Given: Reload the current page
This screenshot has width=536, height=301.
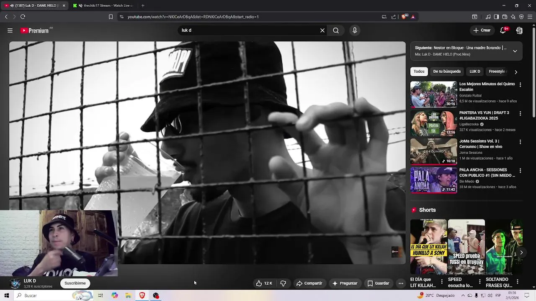Looking at the screenshot, I should click(23, 17).
